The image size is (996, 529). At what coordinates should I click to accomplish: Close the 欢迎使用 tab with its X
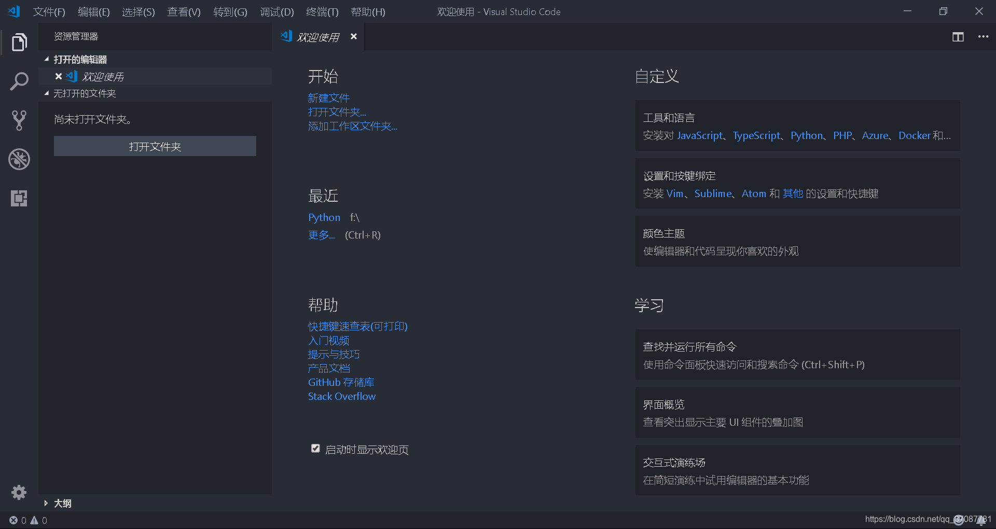pos(354,36)
